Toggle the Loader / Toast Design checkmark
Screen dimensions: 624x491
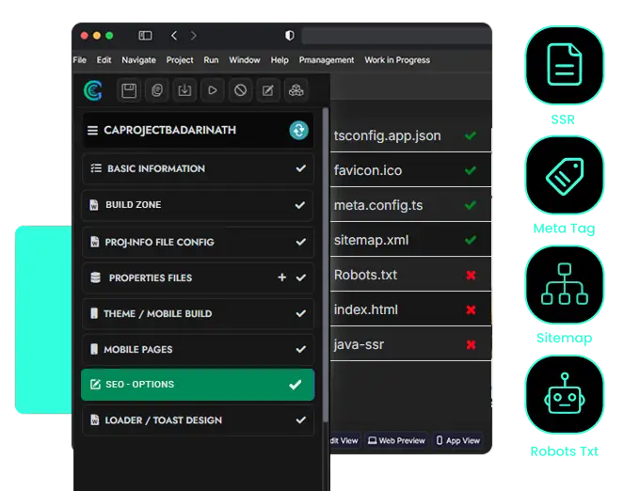tap(301, 420)
